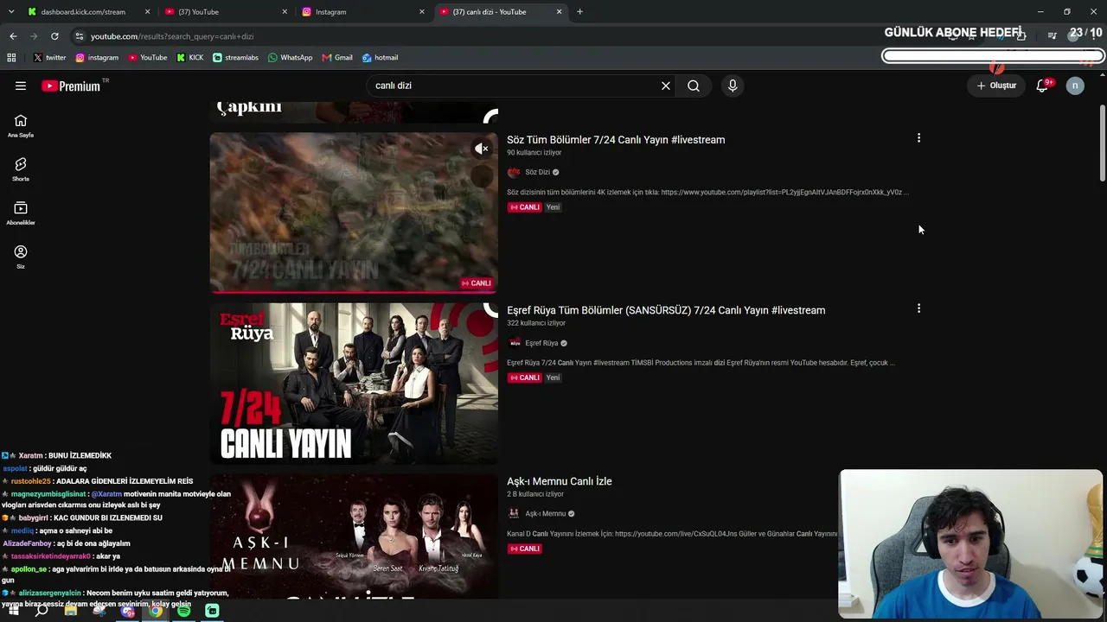Open the Windows Start menu
1107x622 pixels.
click(x=13, y=611)
